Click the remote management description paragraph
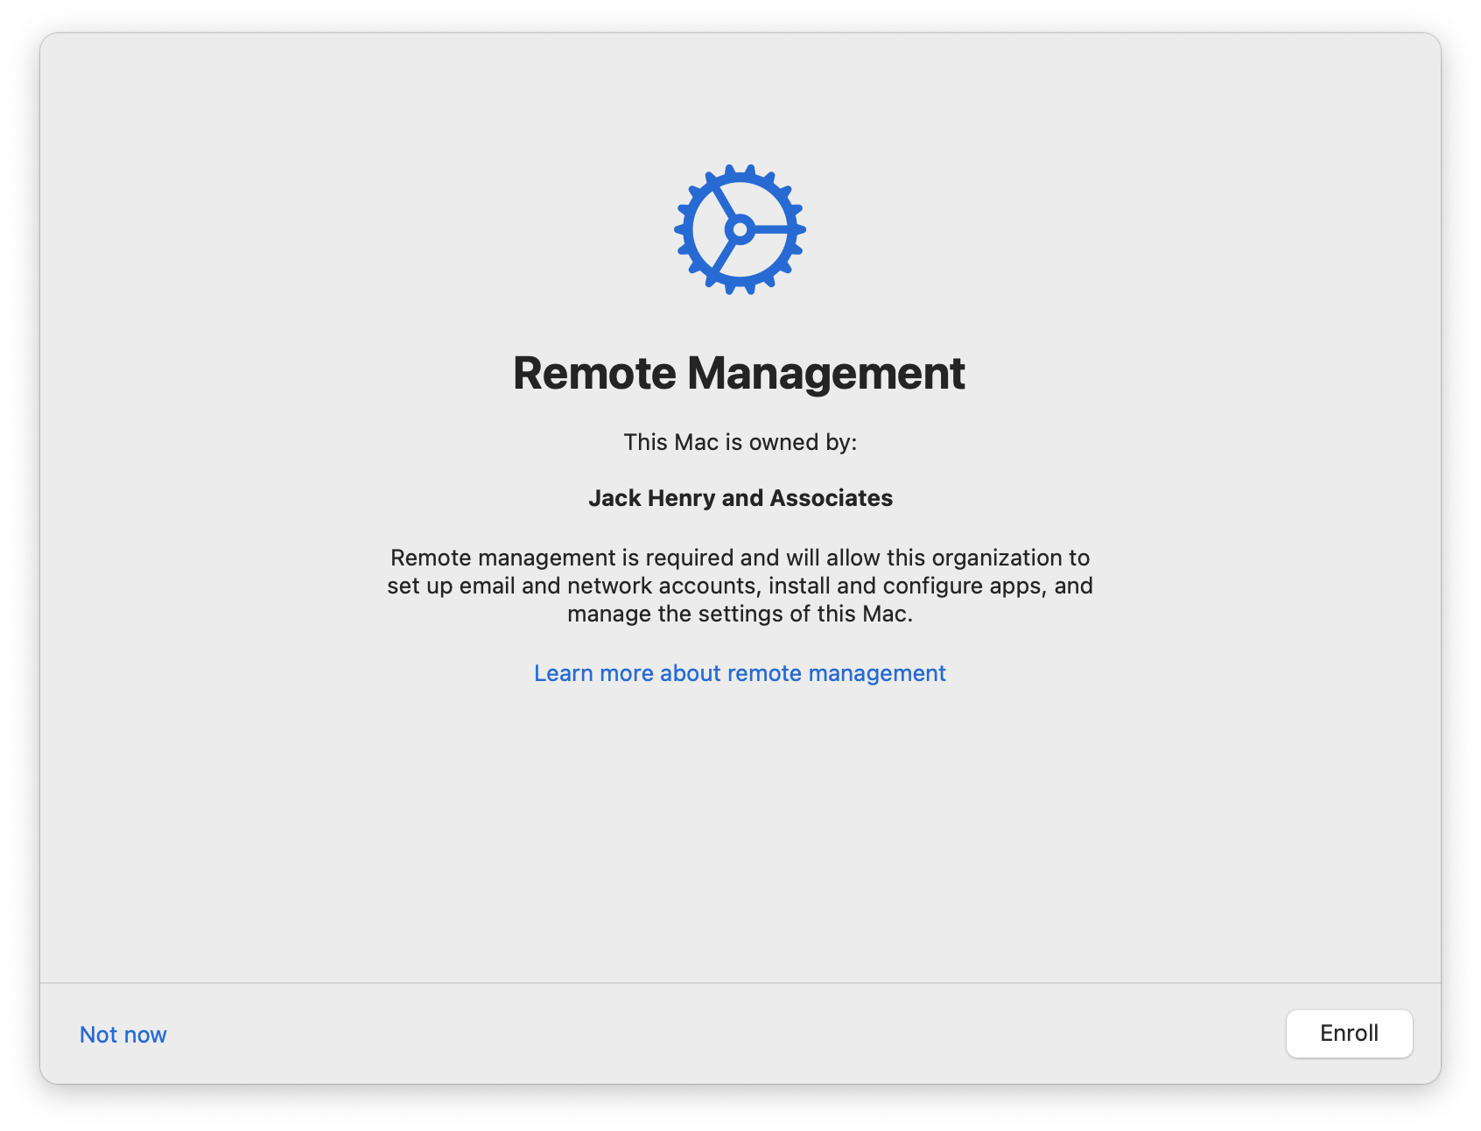Image resolution: width=1481 pixels, height=1131 pixels. pyautogui.click(x=740, y=586)
